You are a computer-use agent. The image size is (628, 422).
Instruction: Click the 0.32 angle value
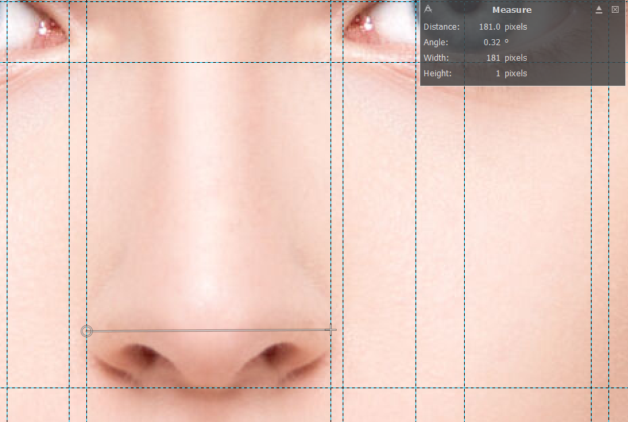click(493, 43)
